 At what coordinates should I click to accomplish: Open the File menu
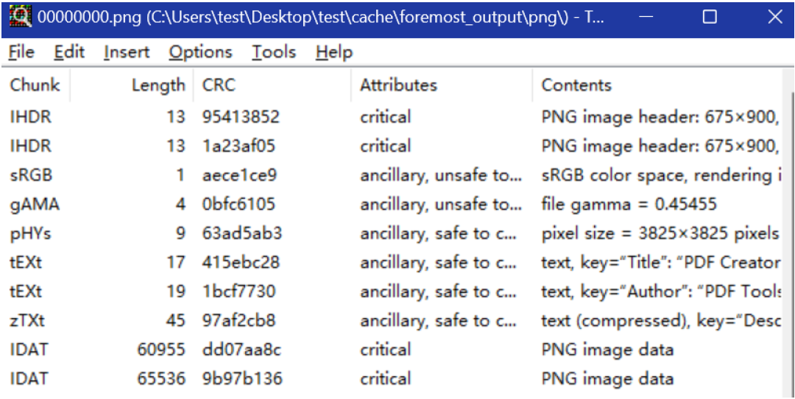pyautogui.click(x=21, y=52)
